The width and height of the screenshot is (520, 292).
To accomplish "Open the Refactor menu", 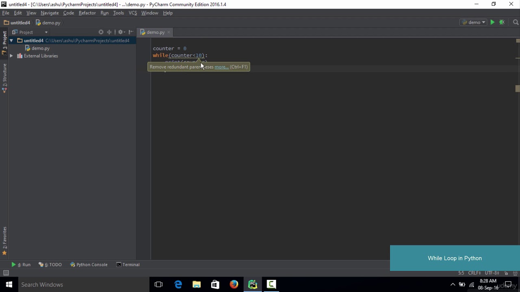I will (x=87, y=13).
